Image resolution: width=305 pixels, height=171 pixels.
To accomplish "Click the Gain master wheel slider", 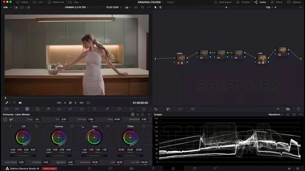I will 94,155.
